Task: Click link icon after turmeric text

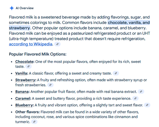Action: [34, 122]
